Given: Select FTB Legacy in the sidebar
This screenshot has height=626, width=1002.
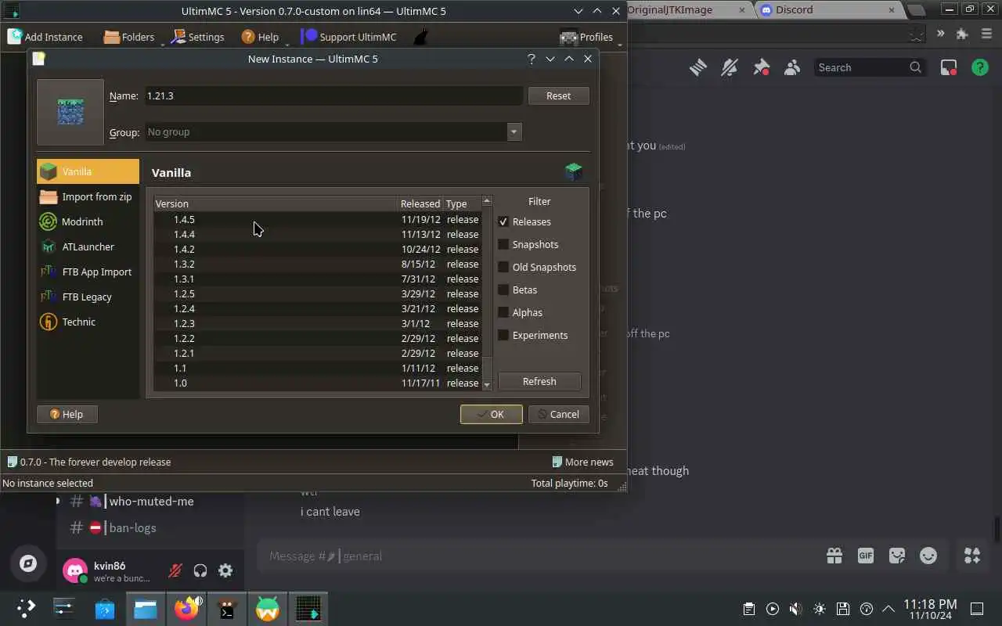Looking at the screenshot, I should coord(88,297).
